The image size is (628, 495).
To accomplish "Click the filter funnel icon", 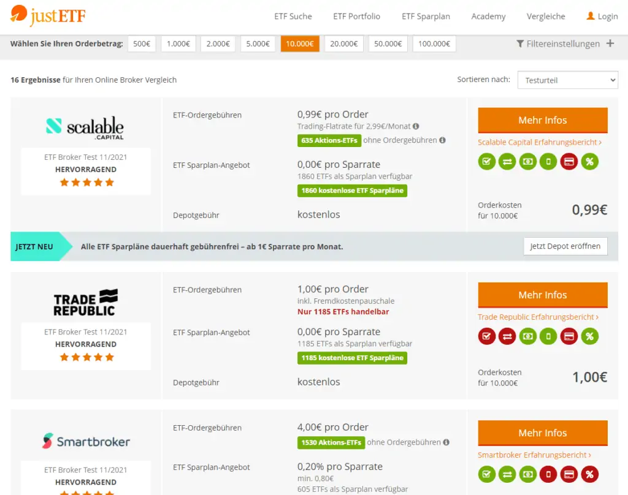I will tap(520, 43).
